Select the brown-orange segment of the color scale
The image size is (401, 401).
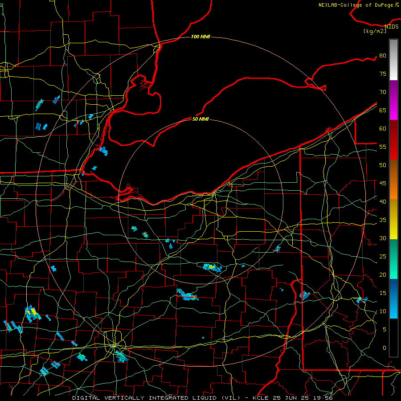click(x=393, y=180)
